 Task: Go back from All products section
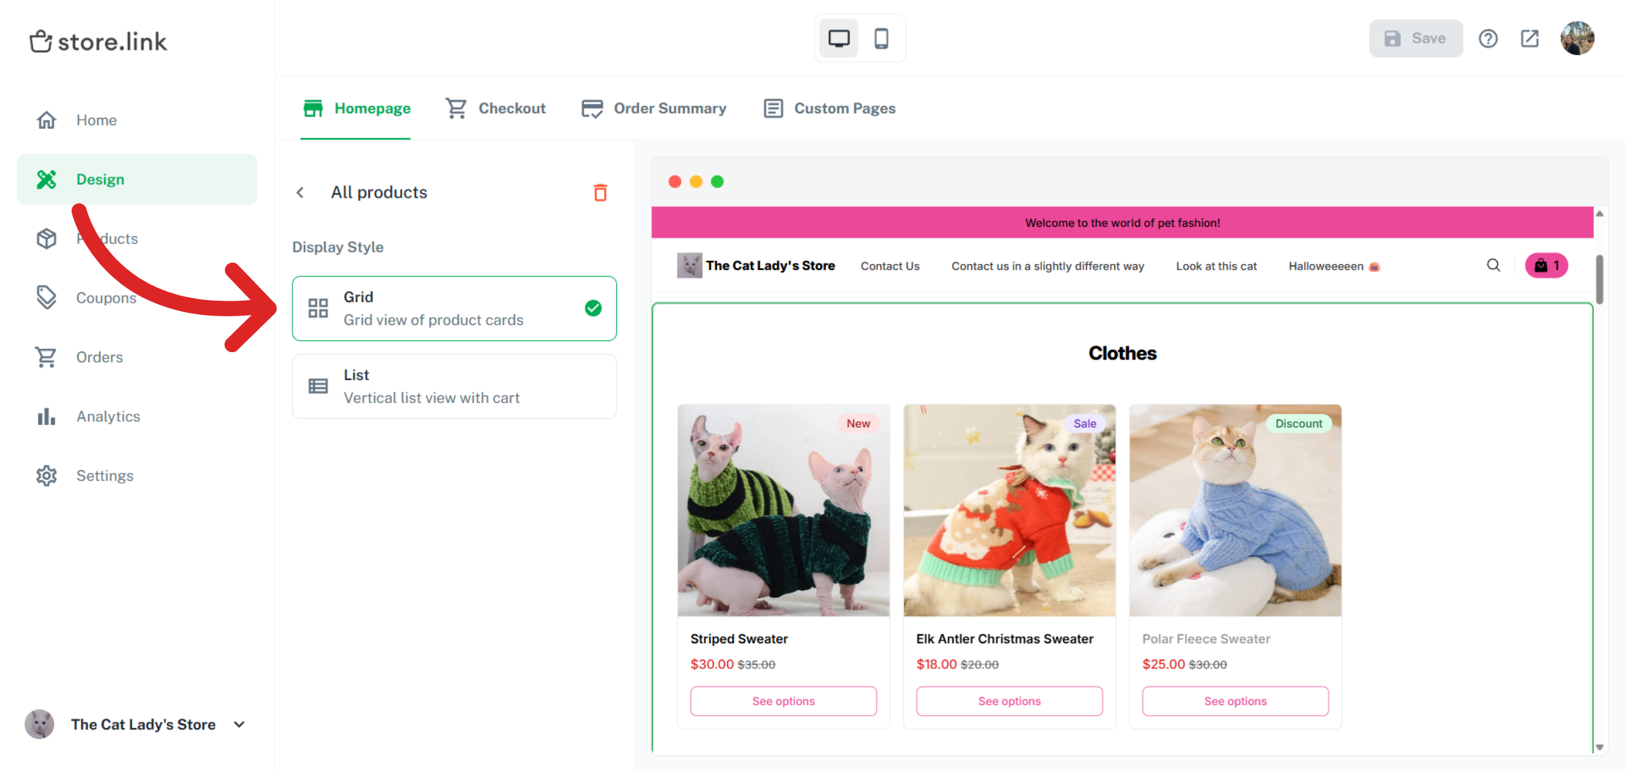click(x=300, y=192)
